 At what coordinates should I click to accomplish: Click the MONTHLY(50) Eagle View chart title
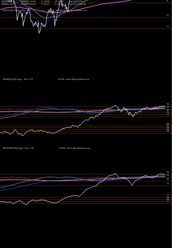pos(18,148)
